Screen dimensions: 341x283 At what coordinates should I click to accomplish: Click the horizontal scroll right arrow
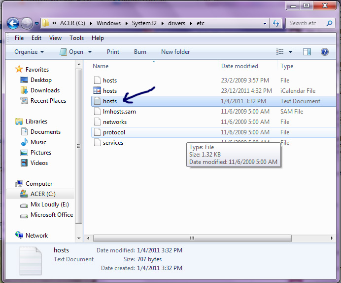point(332,238)
